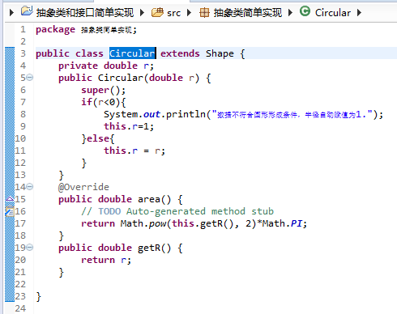Screen dimensions: 397x314
Task: Click line number 2 in the gutter
Action: [x=23, y=41]
